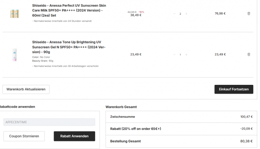Open Anessa Perfect UV Sunscreen Skin Care Milk link
260x149 pixels.
(69, 10)
